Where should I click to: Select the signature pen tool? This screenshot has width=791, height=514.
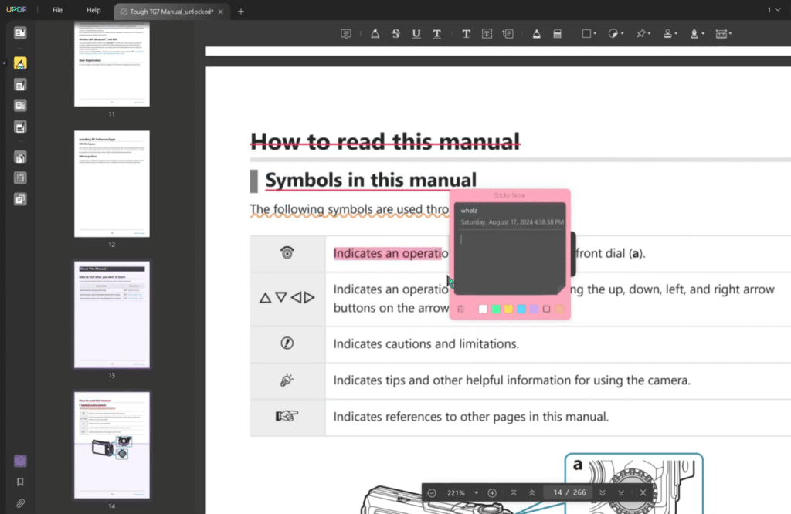tap(694, 34)
